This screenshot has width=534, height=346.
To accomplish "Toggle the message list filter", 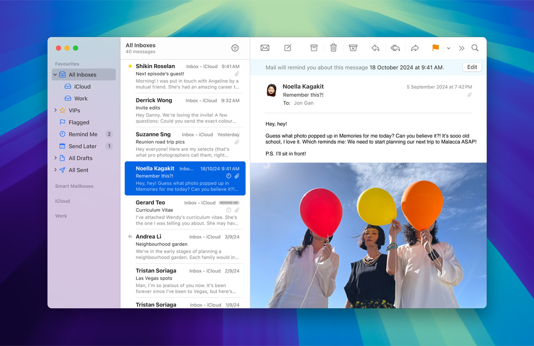I will point(235,48).
